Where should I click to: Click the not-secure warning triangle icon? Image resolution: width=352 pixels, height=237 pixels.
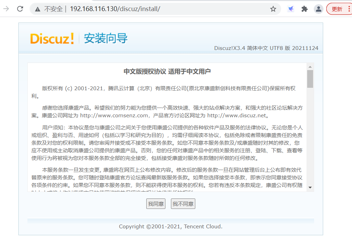click(x=38, y=9)
